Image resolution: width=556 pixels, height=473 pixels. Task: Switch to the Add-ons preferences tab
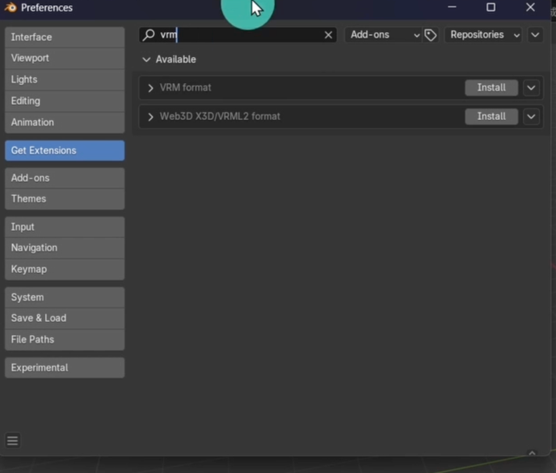click(x=64, y=178)
